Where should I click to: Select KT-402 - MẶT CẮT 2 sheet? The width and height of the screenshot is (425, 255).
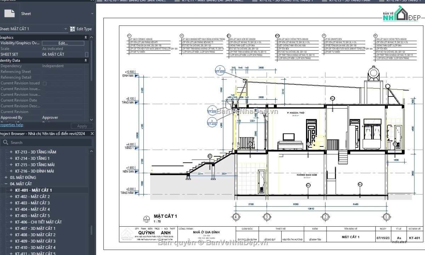(32, 196)
